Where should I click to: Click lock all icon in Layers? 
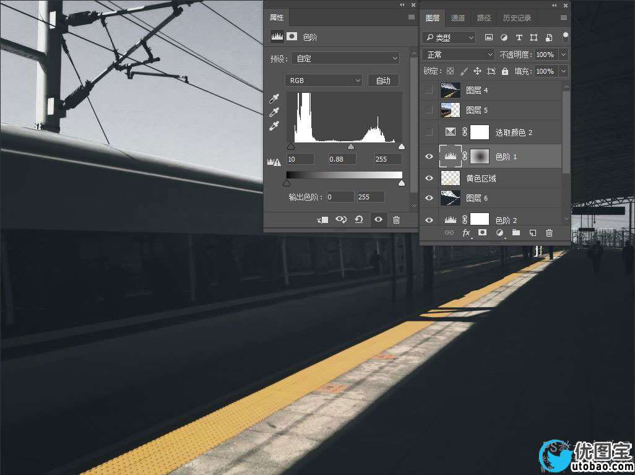point(505,72)
